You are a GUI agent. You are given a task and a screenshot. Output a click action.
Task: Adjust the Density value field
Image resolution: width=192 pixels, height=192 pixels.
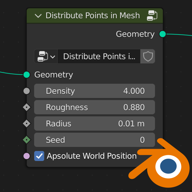click(x=94, y=91)
